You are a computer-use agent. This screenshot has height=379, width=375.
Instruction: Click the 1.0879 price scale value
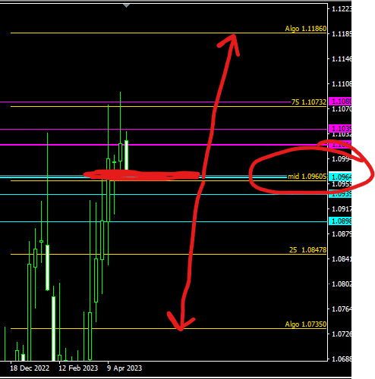(x=342, y=233)
